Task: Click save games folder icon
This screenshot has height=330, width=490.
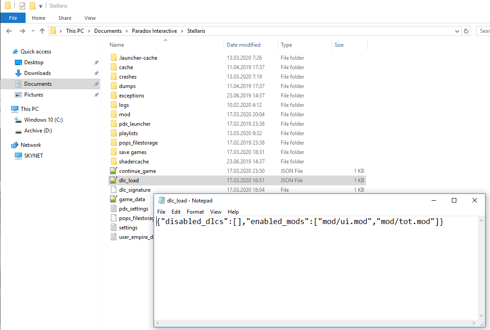Action: click(x=114, y=152)
